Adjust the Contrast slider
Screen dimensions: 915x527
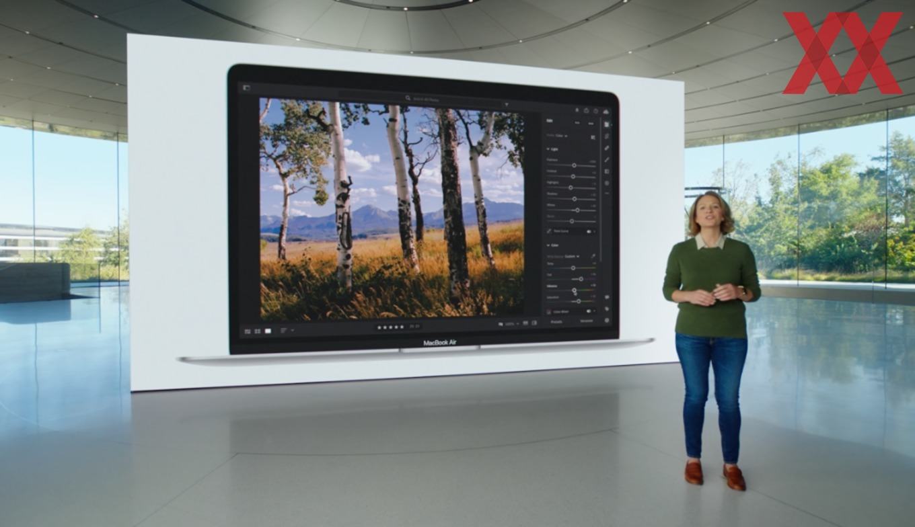pyautogui.click(x=571, y=177)
